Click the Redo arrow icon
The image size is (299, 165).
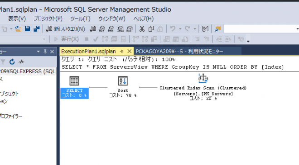point(188,29)
